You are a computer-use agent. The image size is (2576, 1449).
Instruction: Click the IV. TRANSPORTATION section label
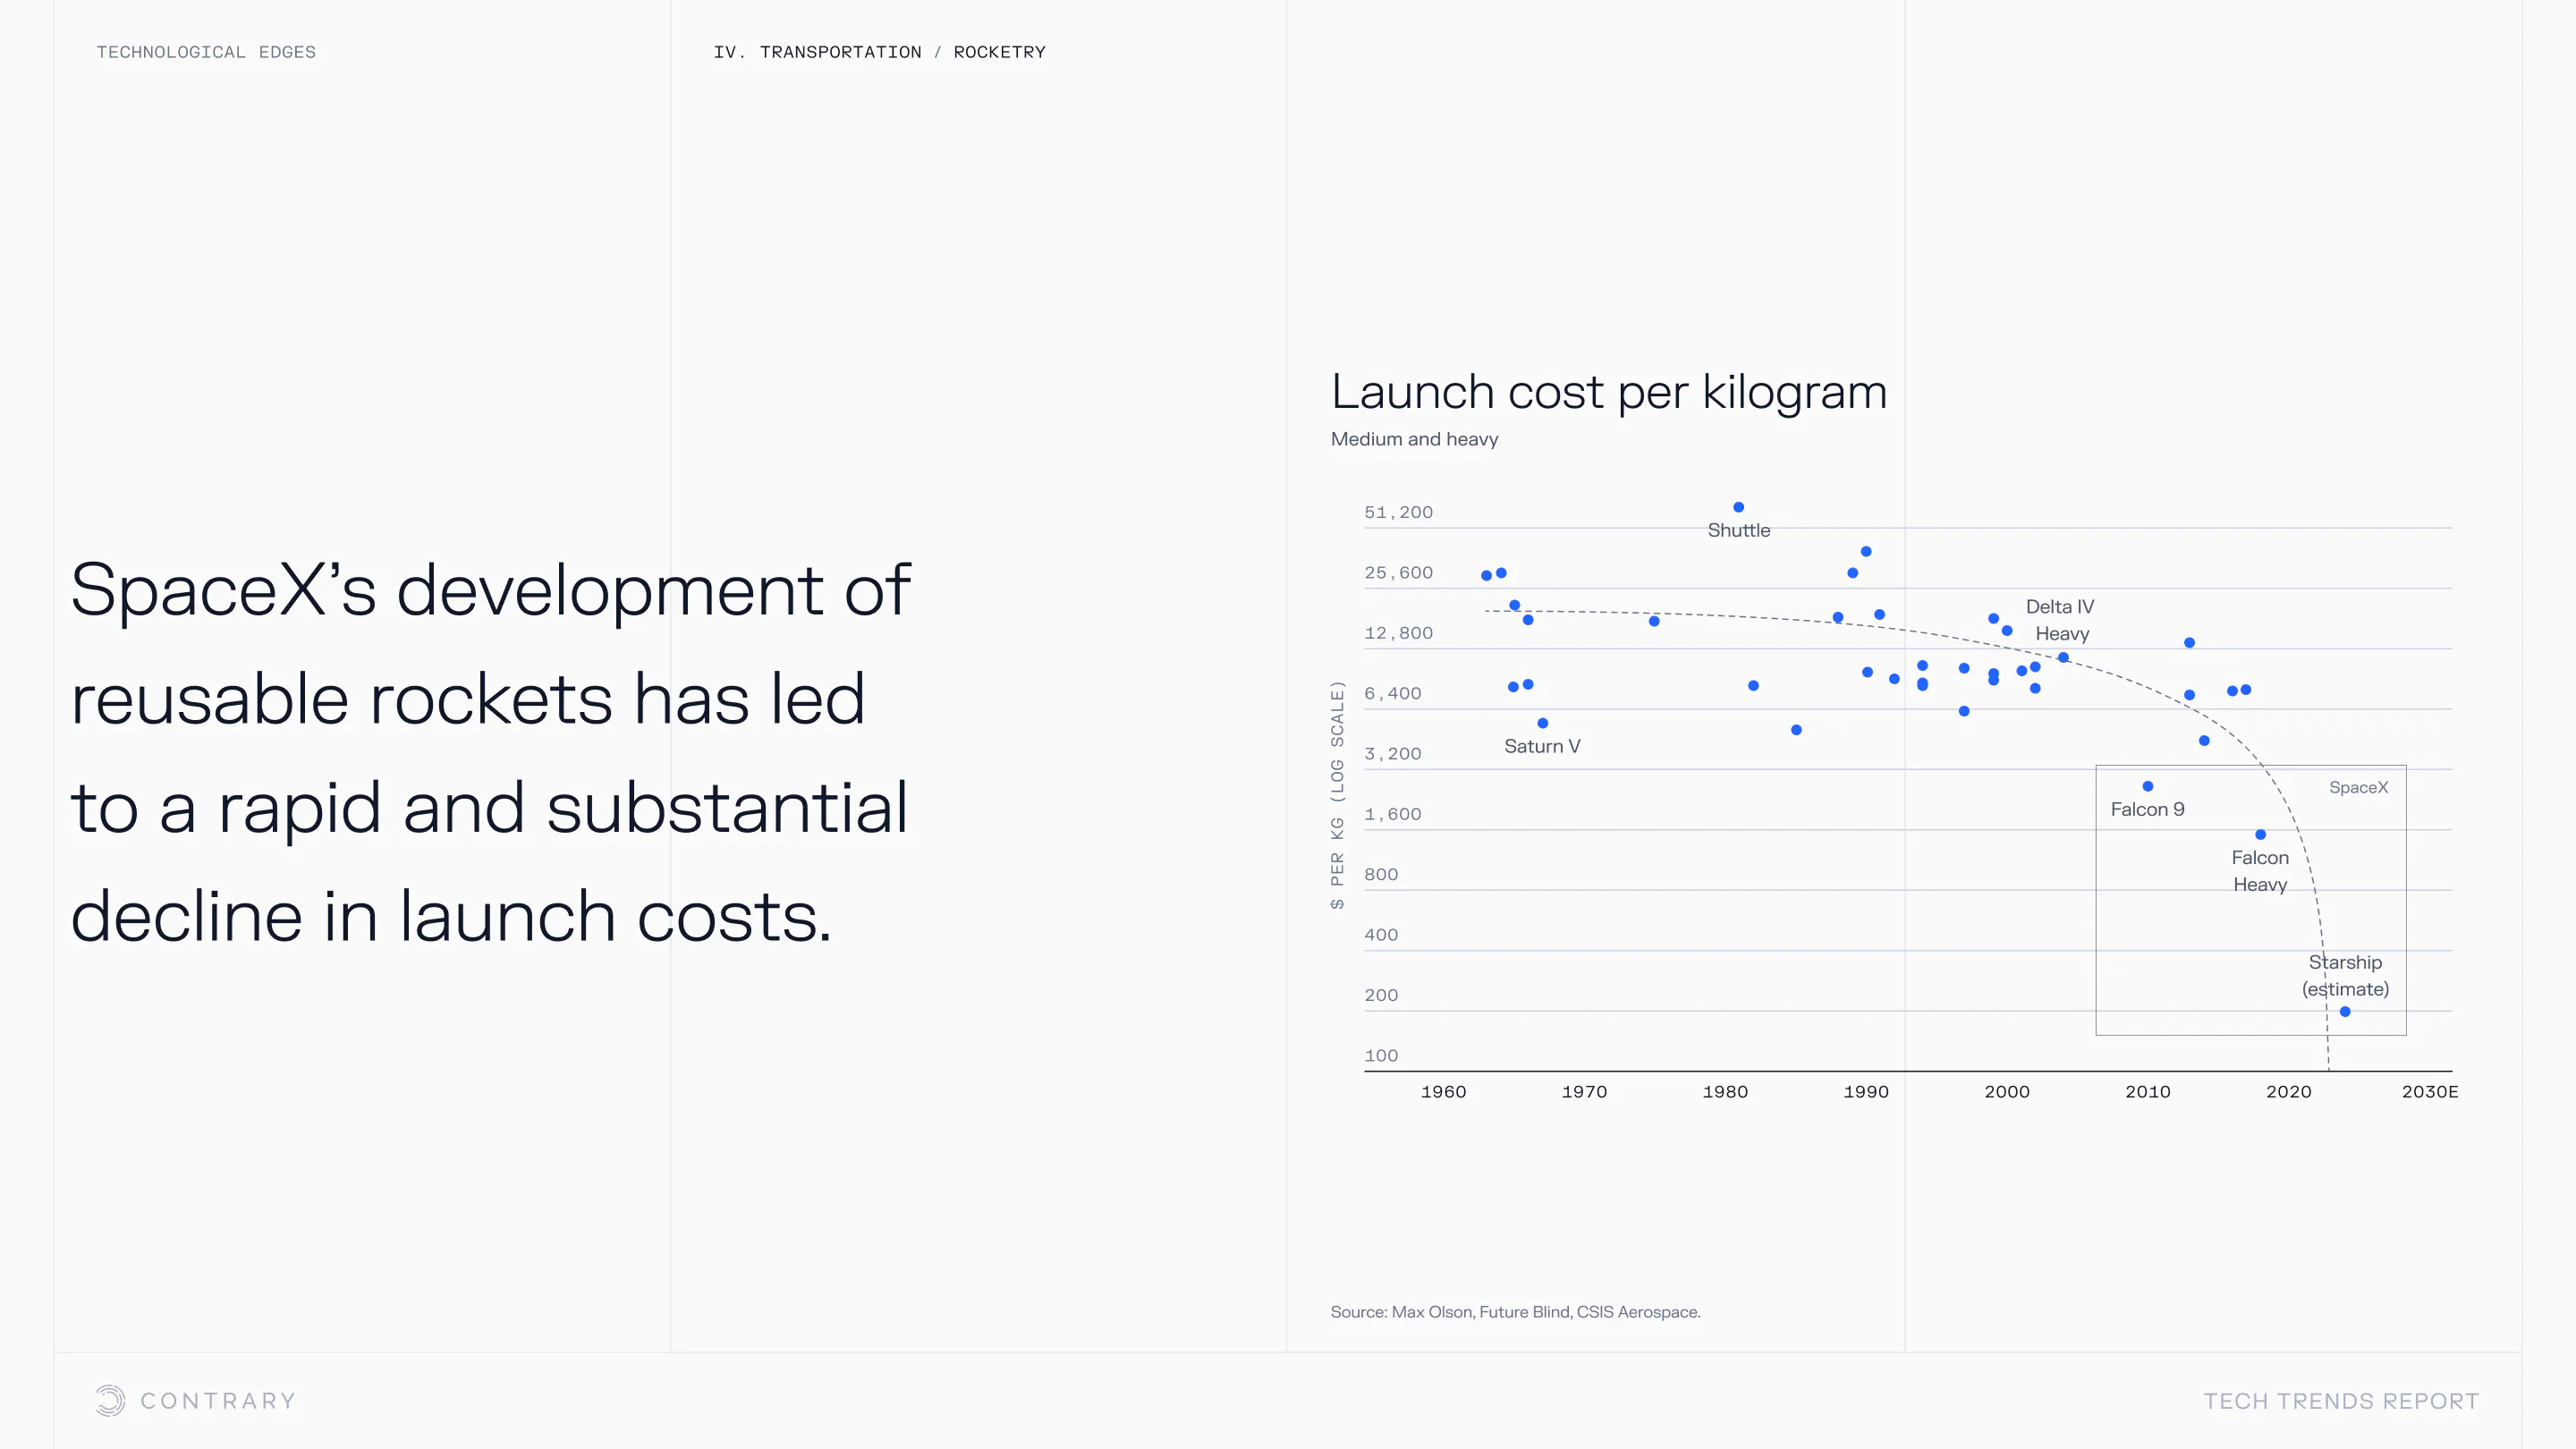[817, 52]
